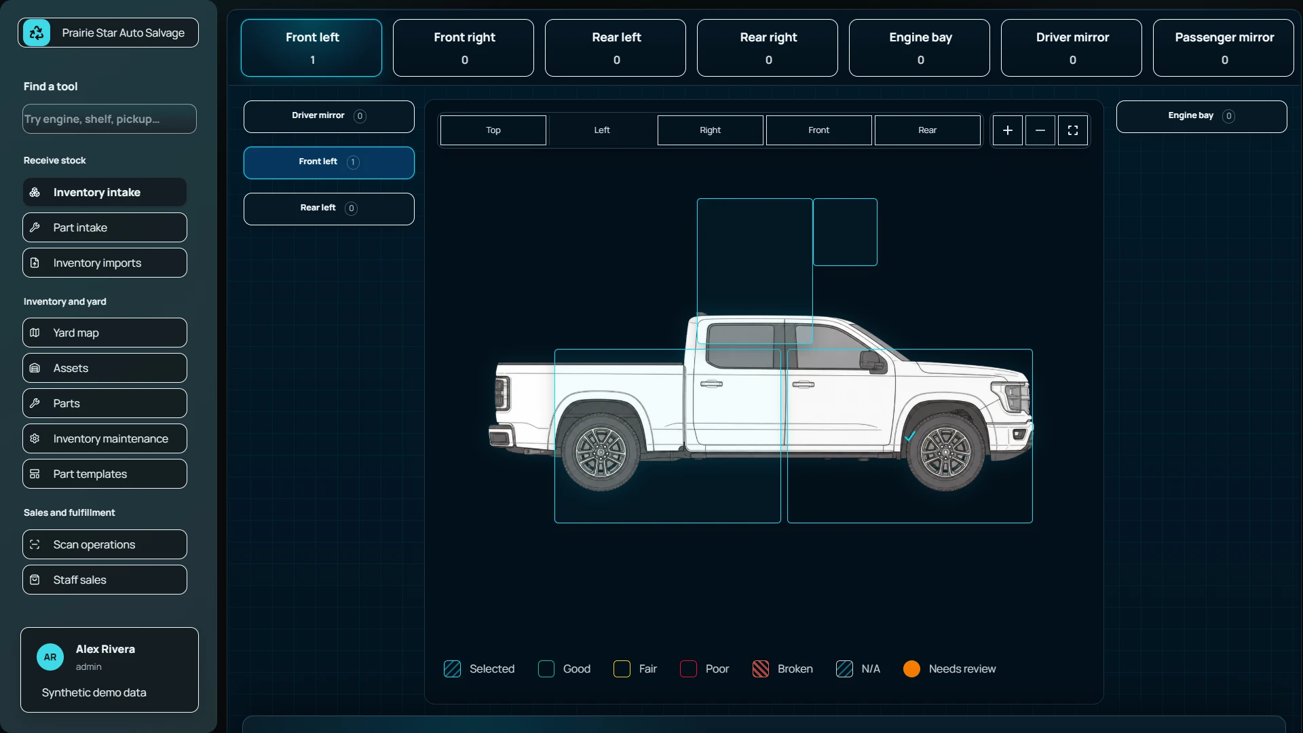1303x733 pixels.
Task: Open Part templates from the sidebar
Action: point(105,474)
